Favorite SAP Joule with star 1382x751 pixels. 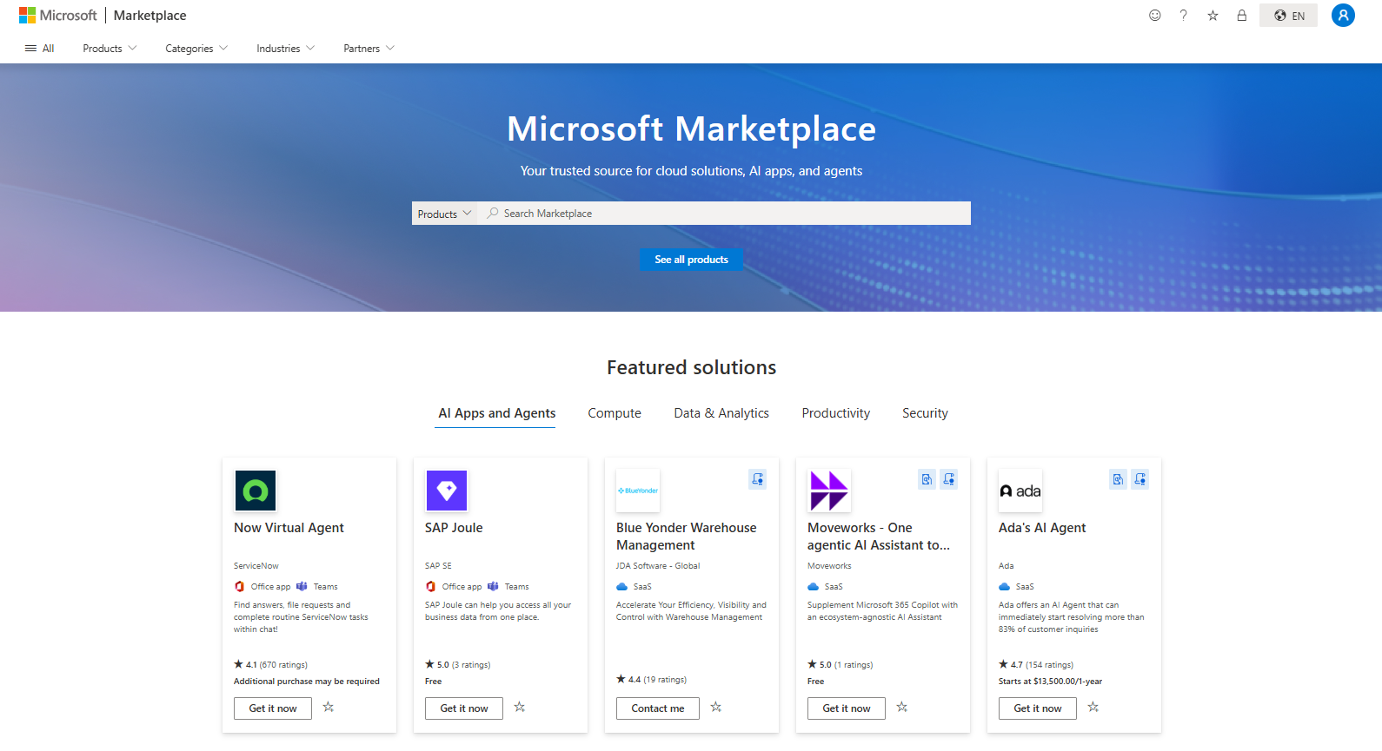[520, 708]
